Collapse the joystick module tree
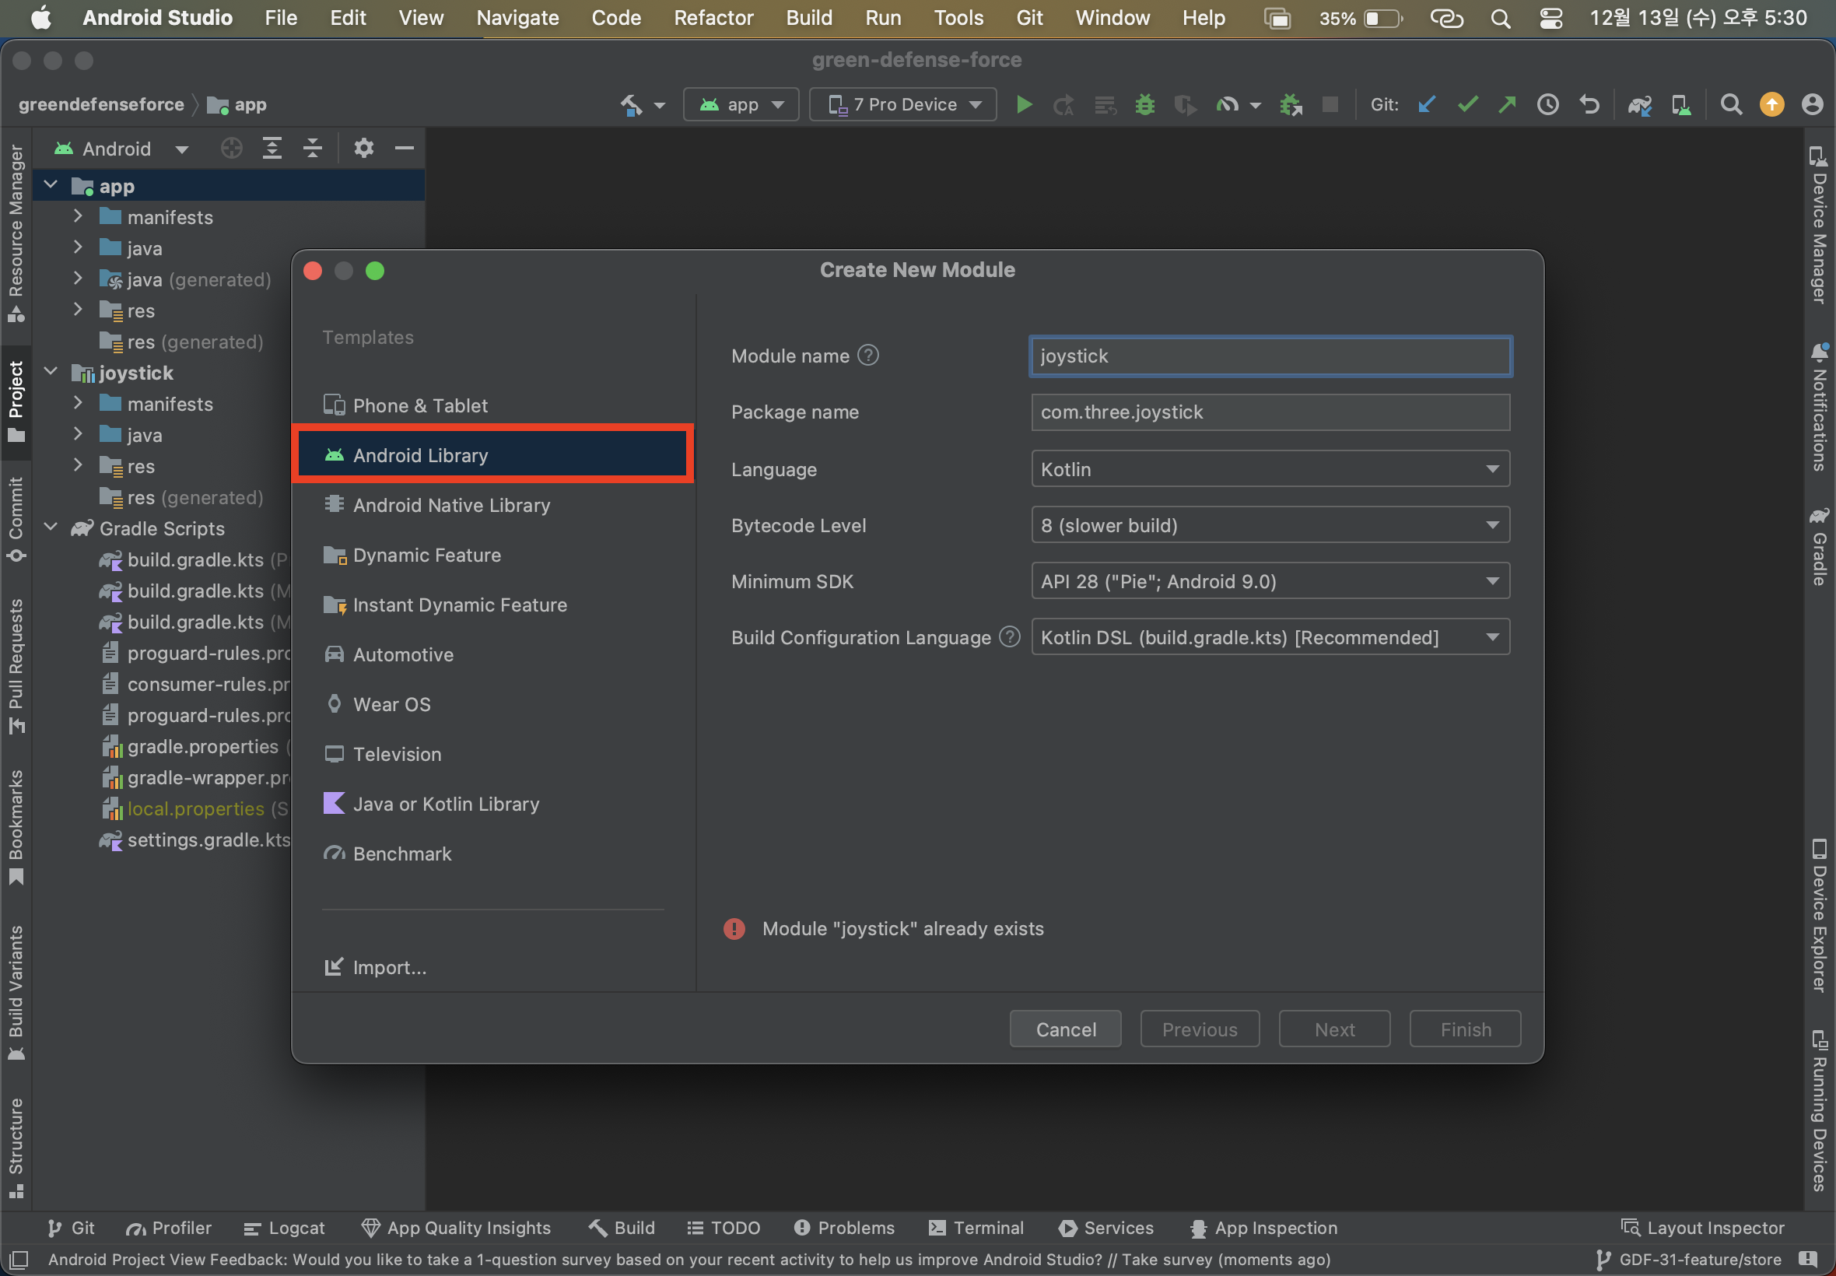The width and height of the screenshot is (1836, 1276). [x=51, y=372]
